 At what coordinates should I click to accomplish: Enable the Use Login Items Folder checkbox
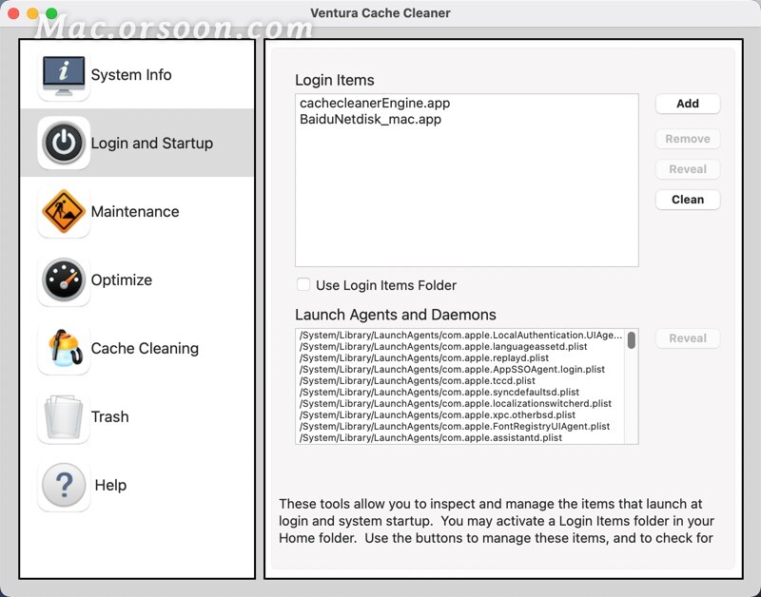303,283
